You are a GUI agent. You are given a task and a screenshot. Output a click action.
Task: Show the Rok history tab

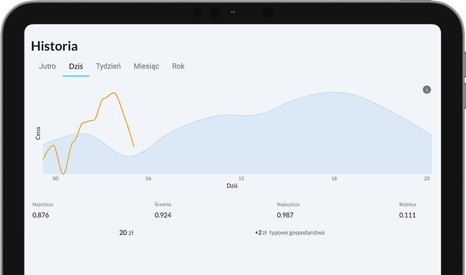click(x=178, y=66)
